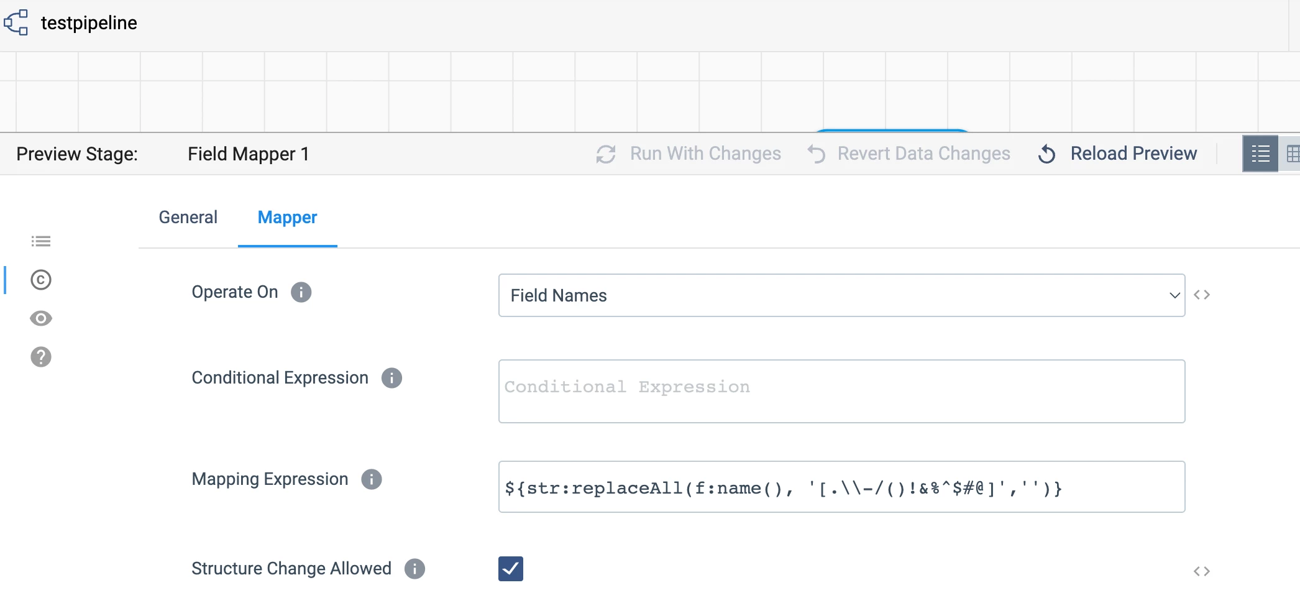The image size is (1300, 603).
Task: Switch to the General tab
Action: (x=188, y=217)
